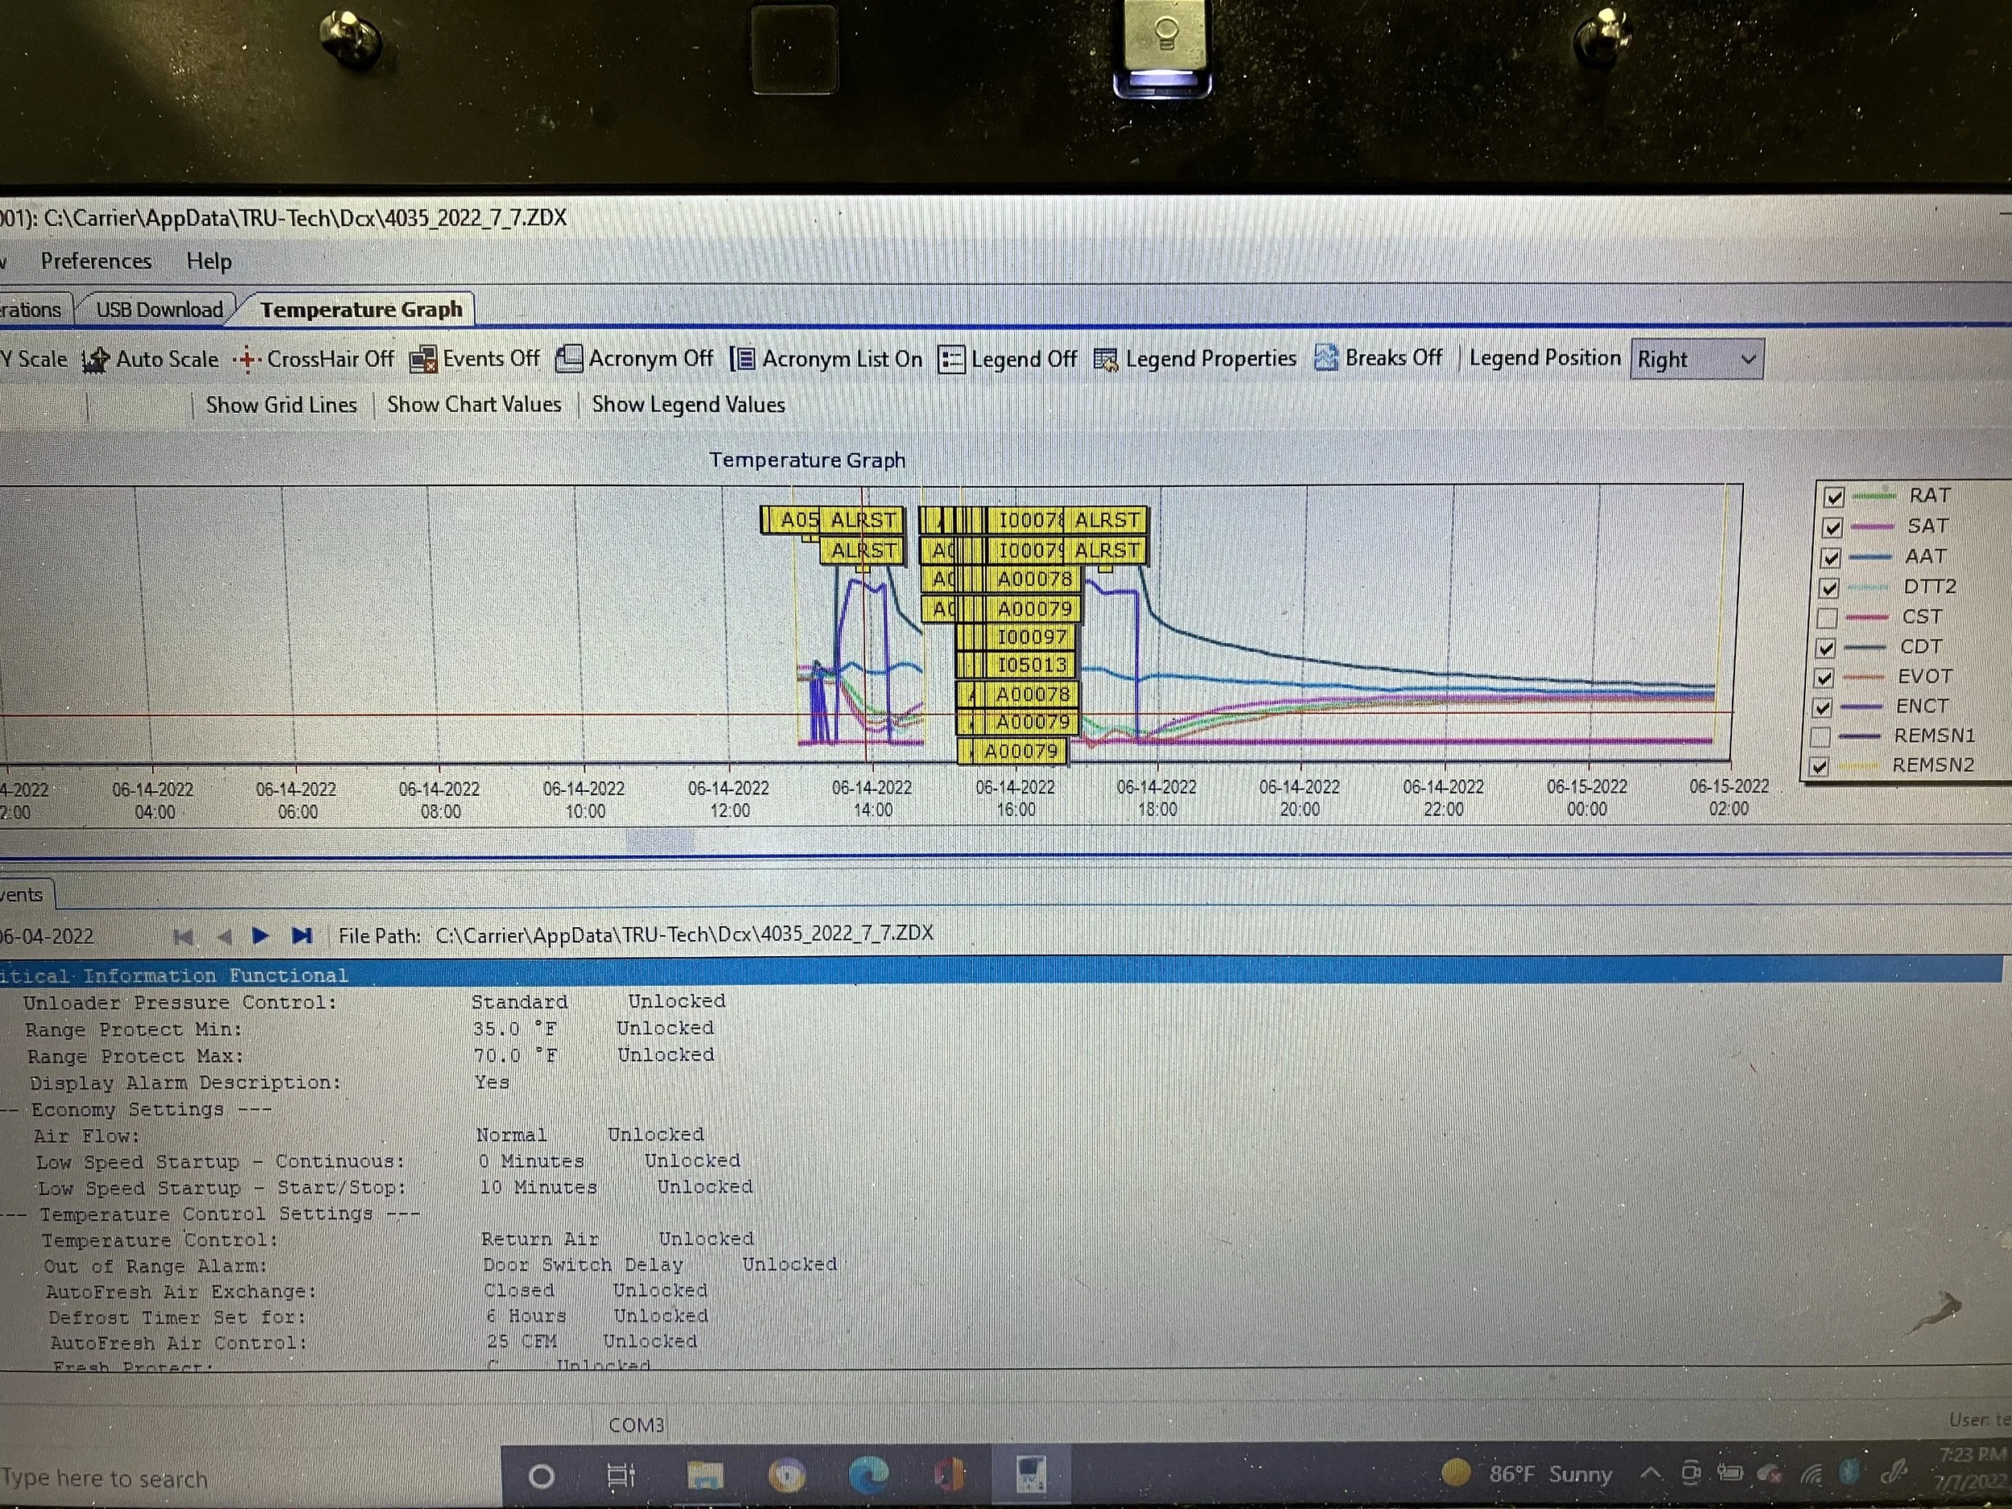2012x1509 pixels.
Task: Click the I00097 event marker
Action: (x=1032, y=637)
